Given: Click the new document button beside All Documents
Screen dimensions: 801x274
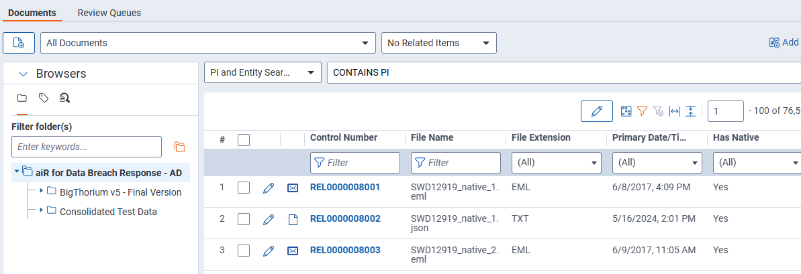Looking at the screenshot, I should (19, 43).
